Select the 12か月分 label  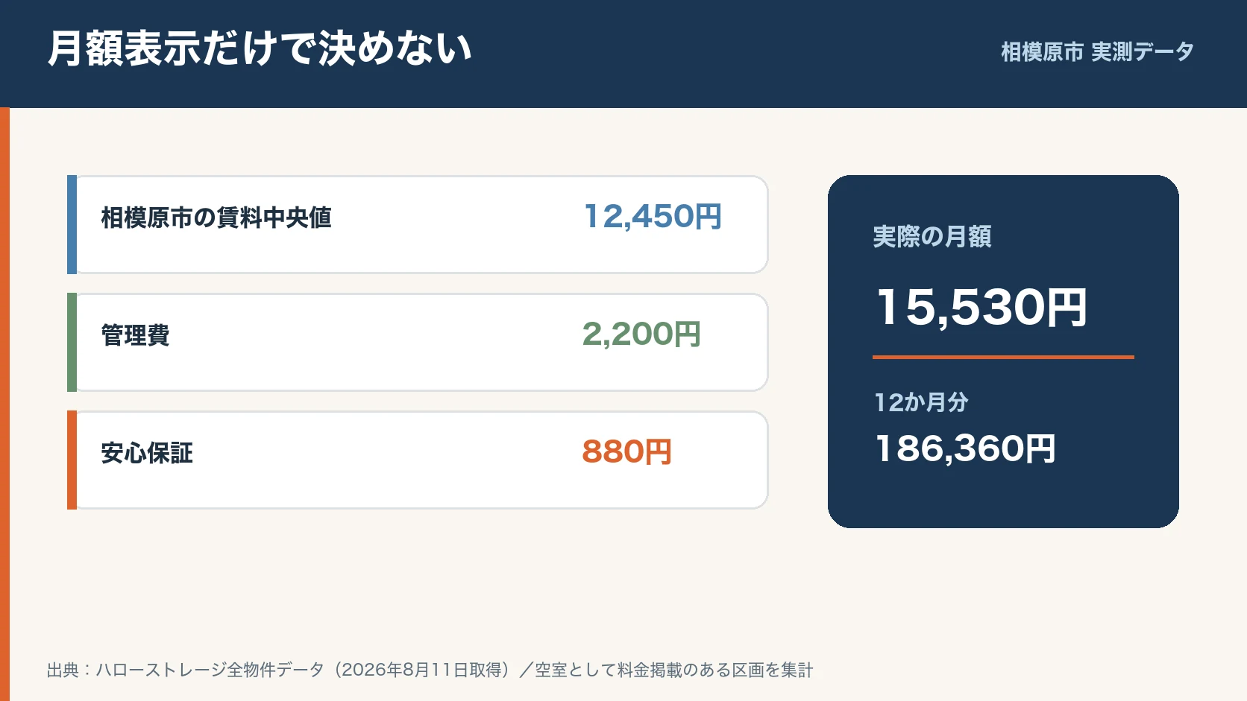pyautogui.click(x=921, y=402)
